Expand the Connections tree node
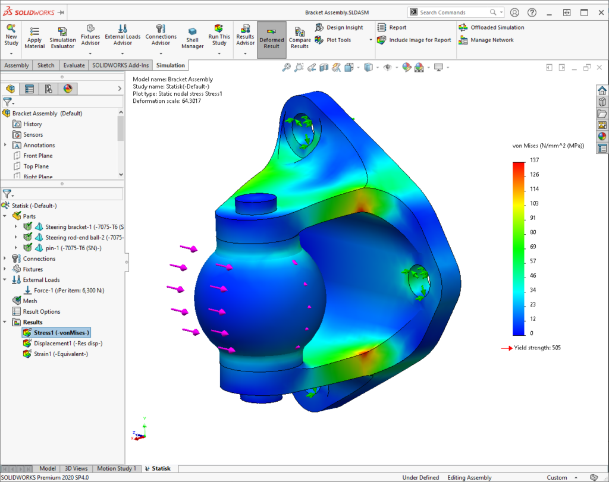This screenshot has width=609, height=482. 5,259
